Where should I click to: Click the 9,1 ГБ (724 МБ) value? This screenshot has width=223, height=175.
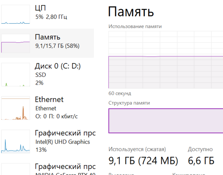(x=143, y=160)
